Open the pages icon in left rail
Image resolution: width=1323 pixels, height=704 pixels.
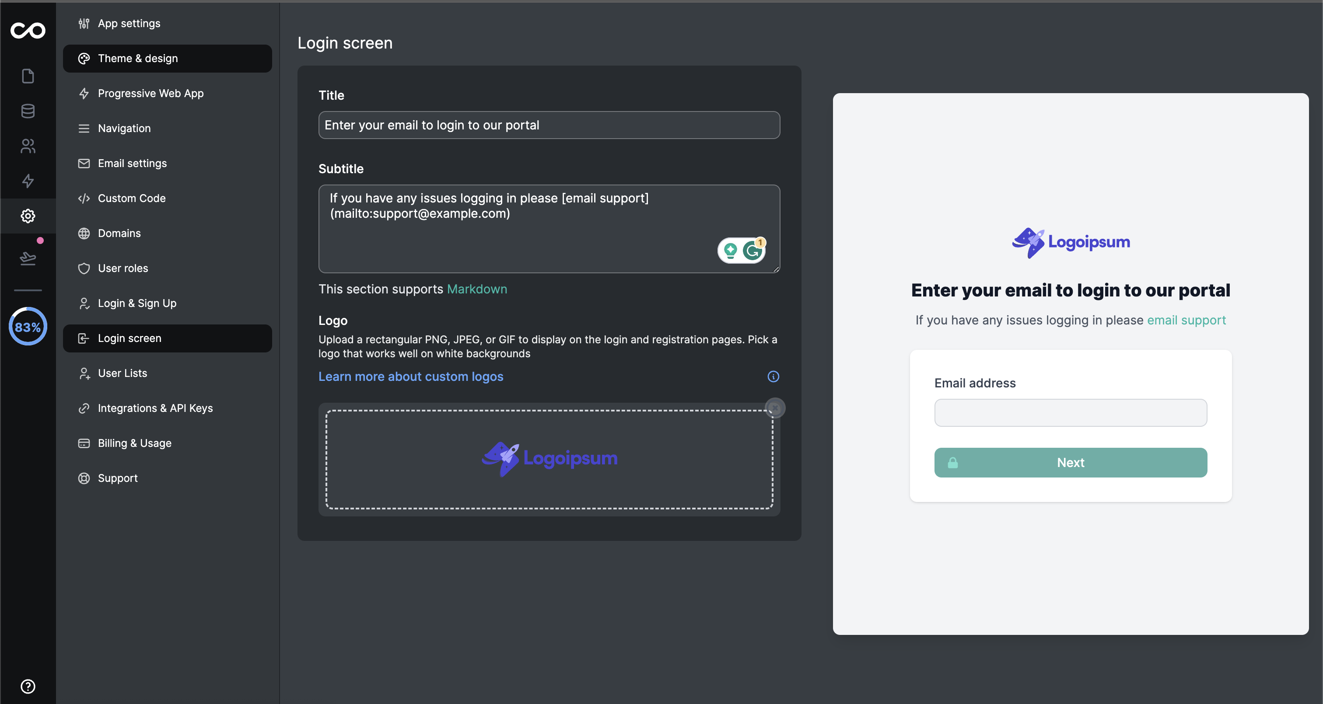click(x=28, y=76)
